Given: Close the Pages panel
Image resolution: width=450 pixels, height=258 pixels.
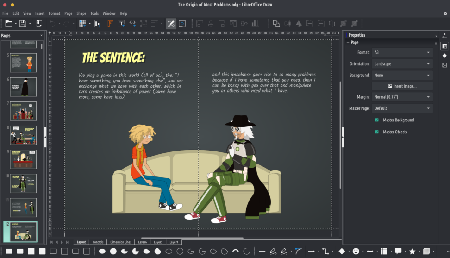Looking at the screenshot, I should pyautogui.click(x=41, y=35).
